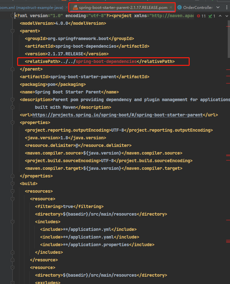Screen dimensions: 230x284
Task: Open the projects.spring.io URL link
Action: pyautogui.click(x=117, y=115)
